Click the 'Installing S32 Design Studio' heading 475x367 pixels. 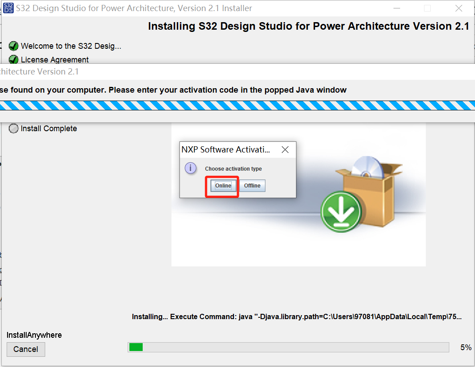(x=309, y=26)
